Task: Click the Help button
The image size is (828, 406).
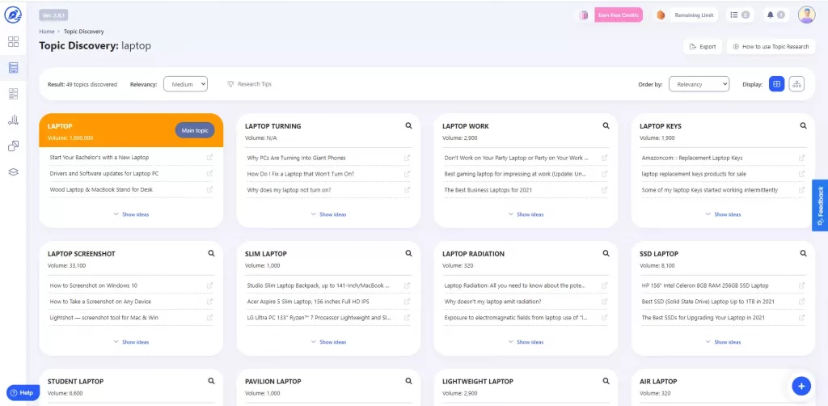Action: tap(22, 393)
